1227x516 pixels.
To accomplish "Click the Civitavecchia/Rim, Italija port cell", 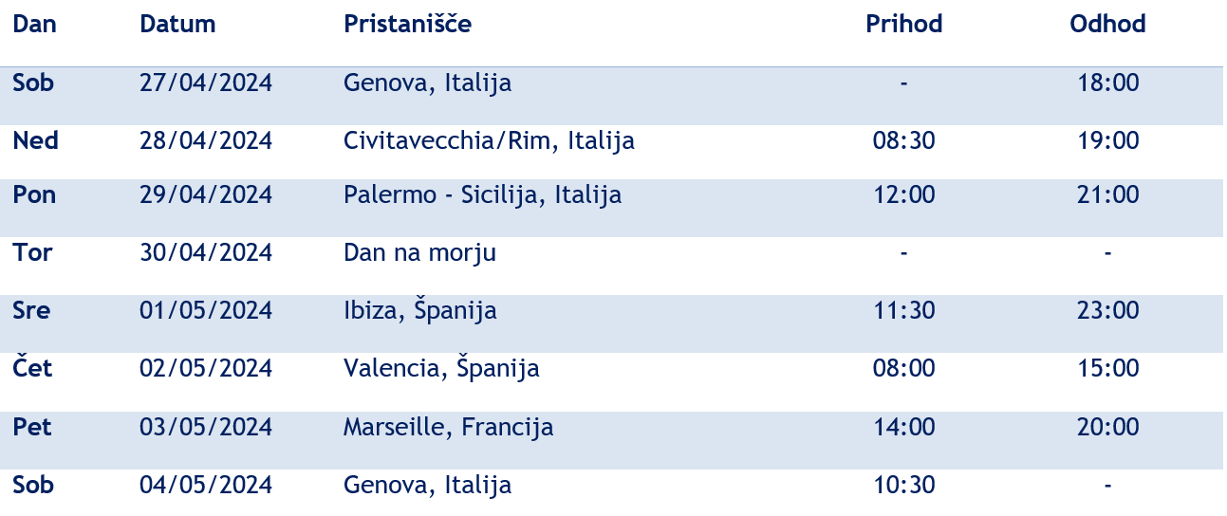I will coord(489,141).
